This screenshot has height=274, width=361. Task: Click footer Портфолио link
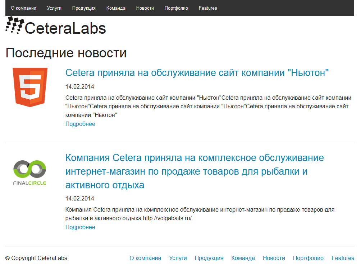click(x=308, y=258)
